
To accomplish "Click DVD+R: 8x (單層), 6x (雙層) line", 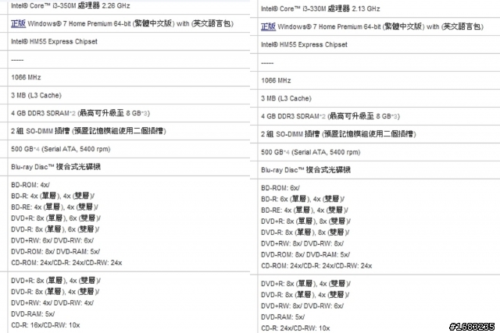I will 55,218.
